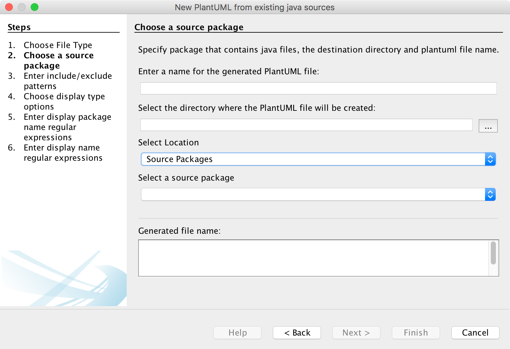The image size is (510, 349).
Task: Click the green zoom window button
Action: 35,7
